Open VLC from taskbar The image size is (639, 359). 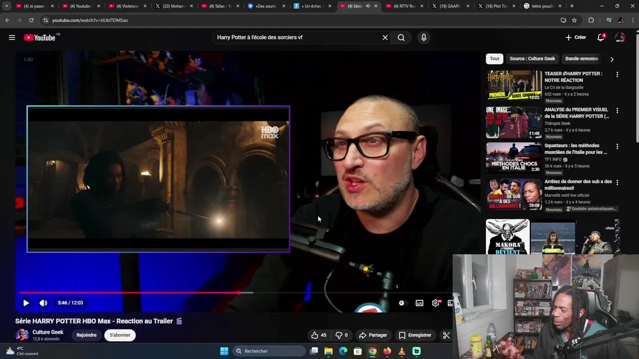(401, 351)
